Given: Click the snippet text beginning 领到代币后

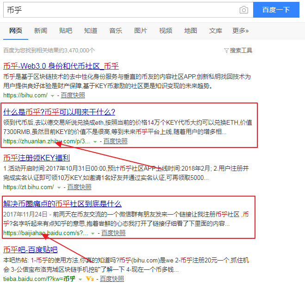Looking at the screenshot, I should pos(128,127).
